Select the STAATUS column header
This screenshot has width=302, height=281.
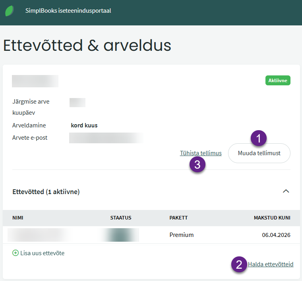(121, 218)
